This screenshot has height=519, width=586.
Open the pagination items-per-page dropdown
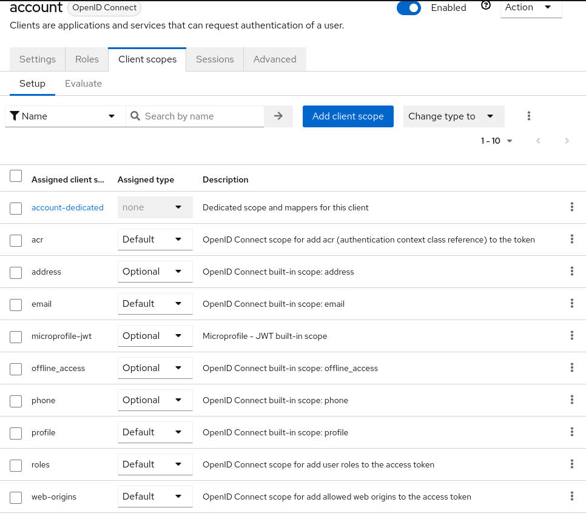(496, 140)
